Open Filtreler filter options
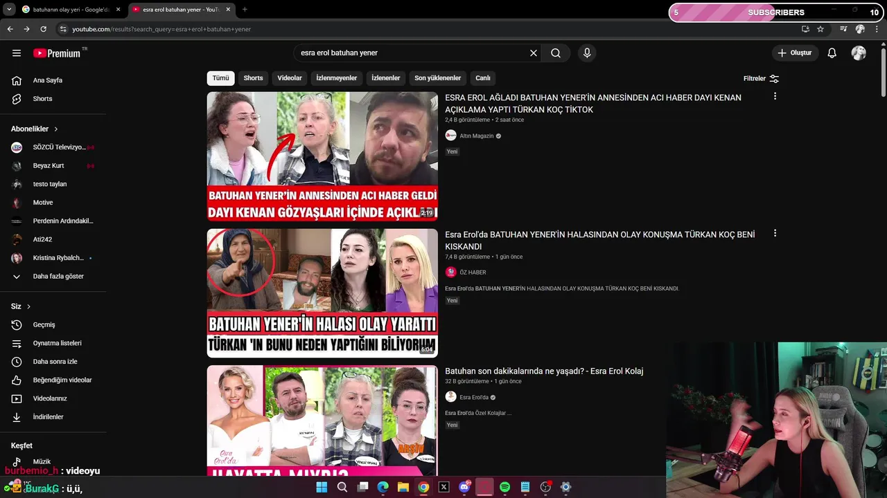The height and width of the screenshot is (498, 887). [761, 79]
